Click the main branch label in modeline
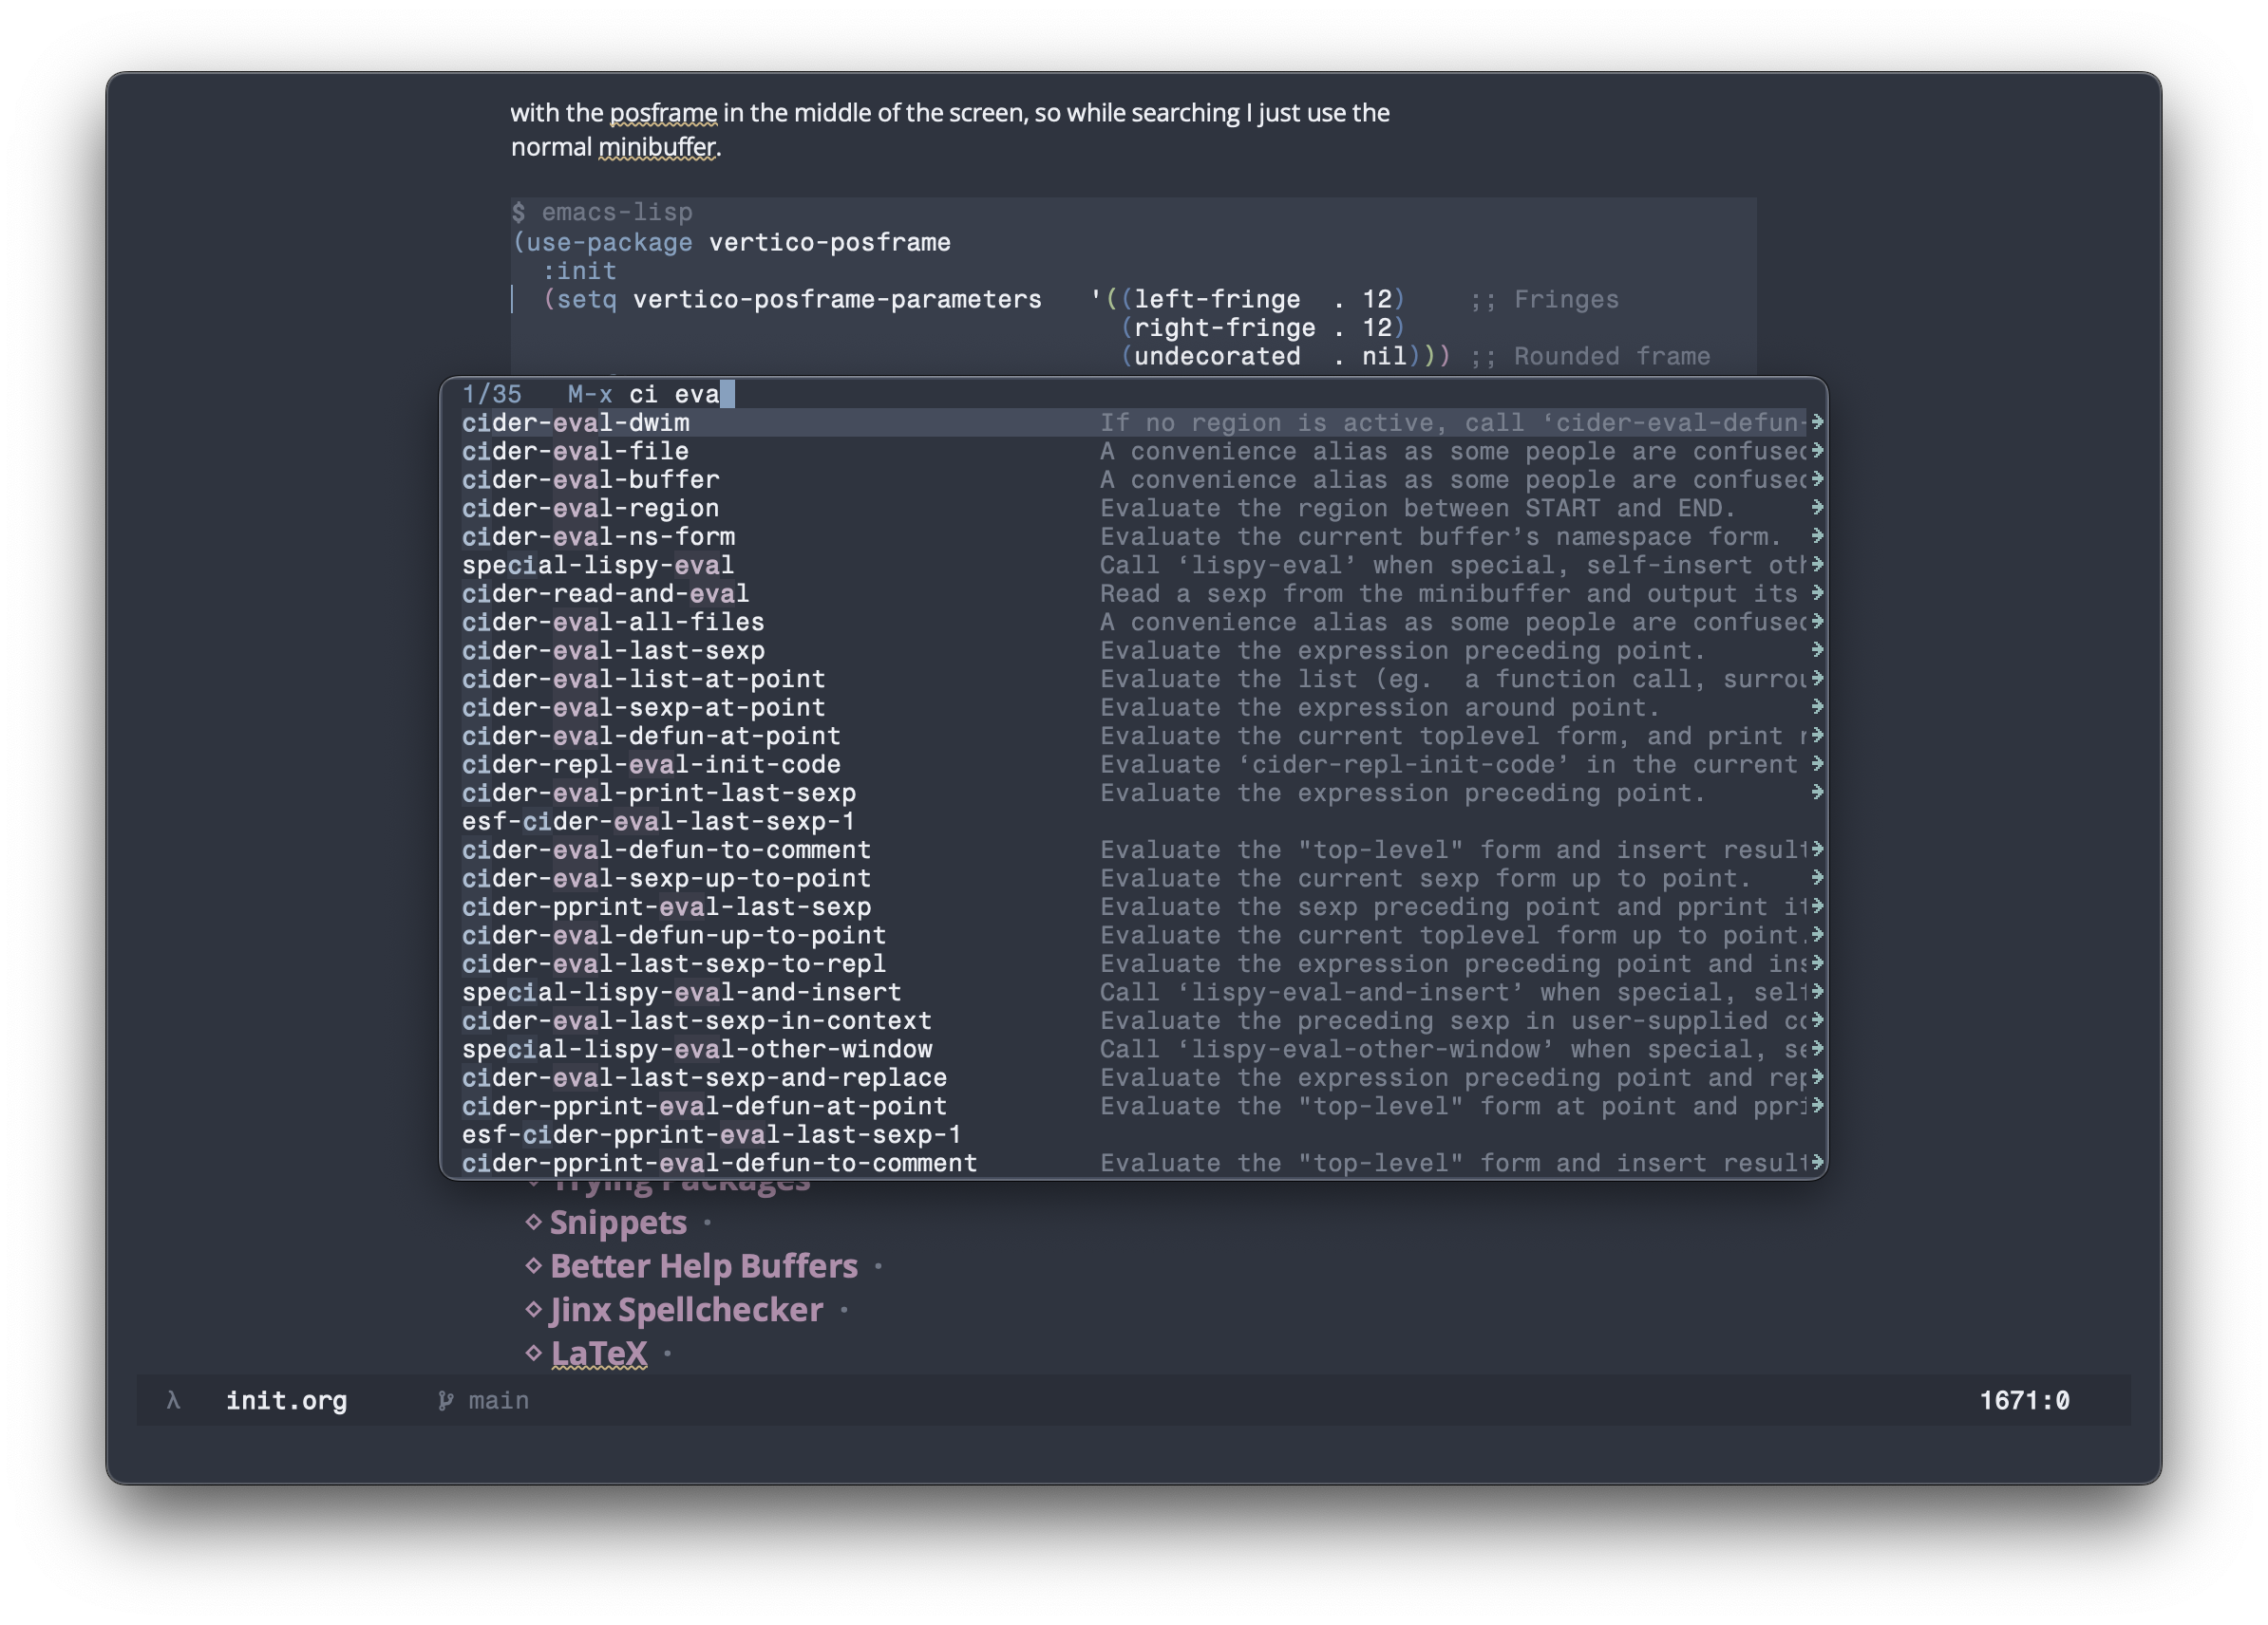The height and width of the screenshot is (1625, 2268). pos(499,1400)
